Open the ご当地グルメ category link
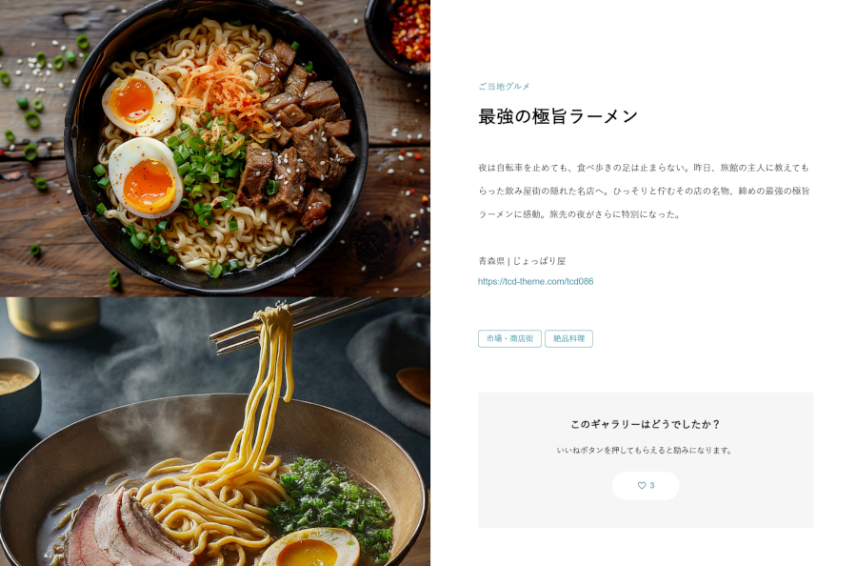Screen dimensions: 857x566 [x=504, y=86]
